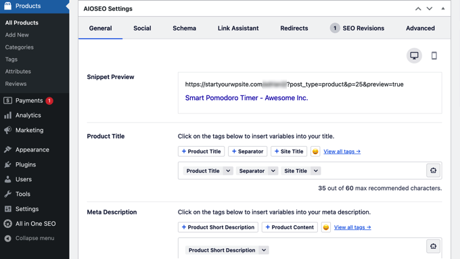This screenshot has width=460, height=259.
Task: Switch to the Redirects tab
Action: pyautogui.click(x=294, y=28)
